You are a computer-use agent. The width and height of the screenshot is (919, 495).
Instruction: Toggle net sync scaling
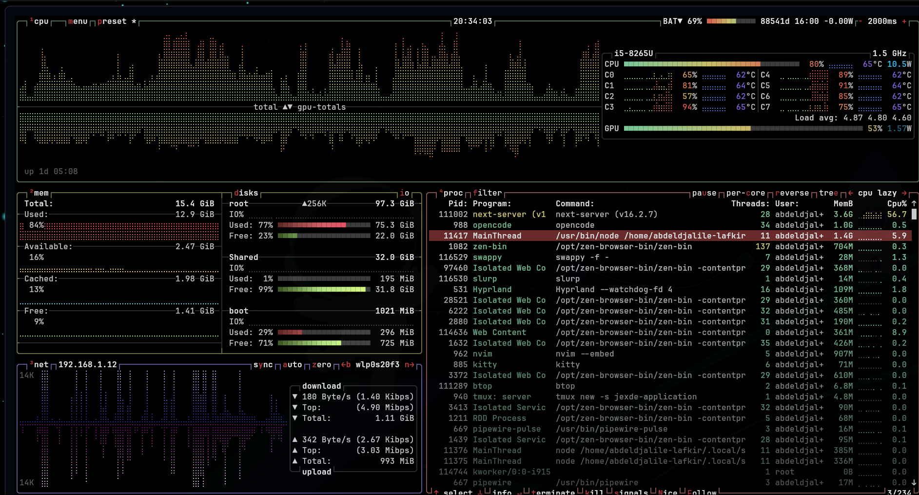[263, 365]
